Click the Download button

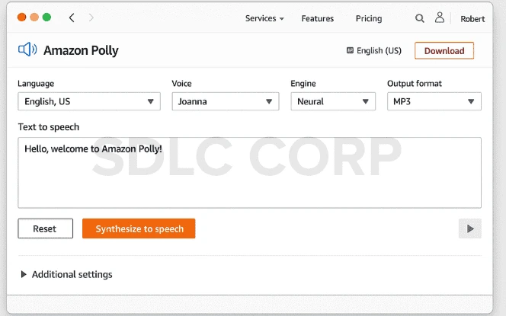tap(444, 50)
